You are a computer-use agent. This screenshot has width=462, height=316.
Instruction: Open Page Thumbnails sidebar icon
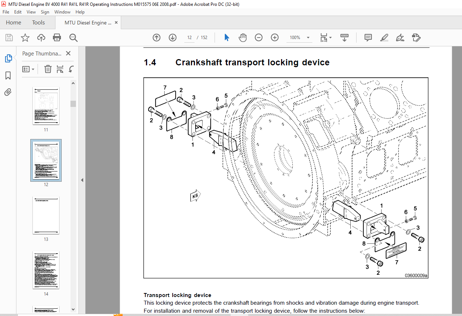[x=8, y=58]
